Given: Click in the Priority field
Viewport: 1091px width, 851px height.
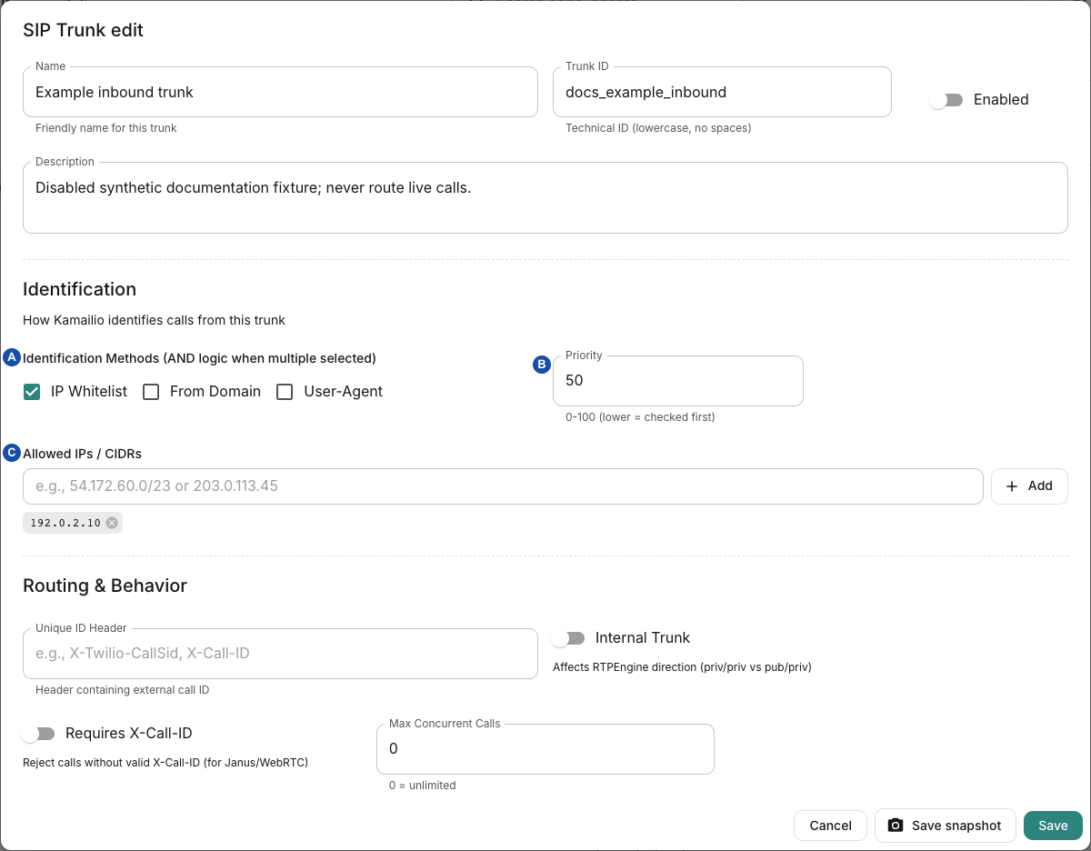Looking at the screenshot, I should (x=678, y=381).
